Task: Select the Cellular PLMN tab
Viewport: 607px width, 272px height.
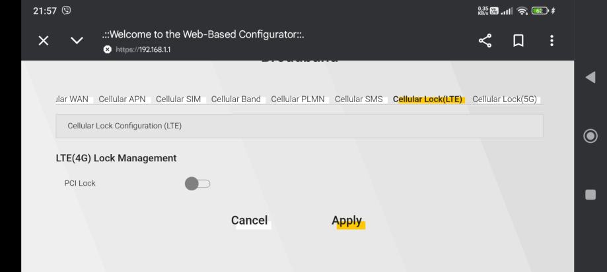Action: [300, 99]
